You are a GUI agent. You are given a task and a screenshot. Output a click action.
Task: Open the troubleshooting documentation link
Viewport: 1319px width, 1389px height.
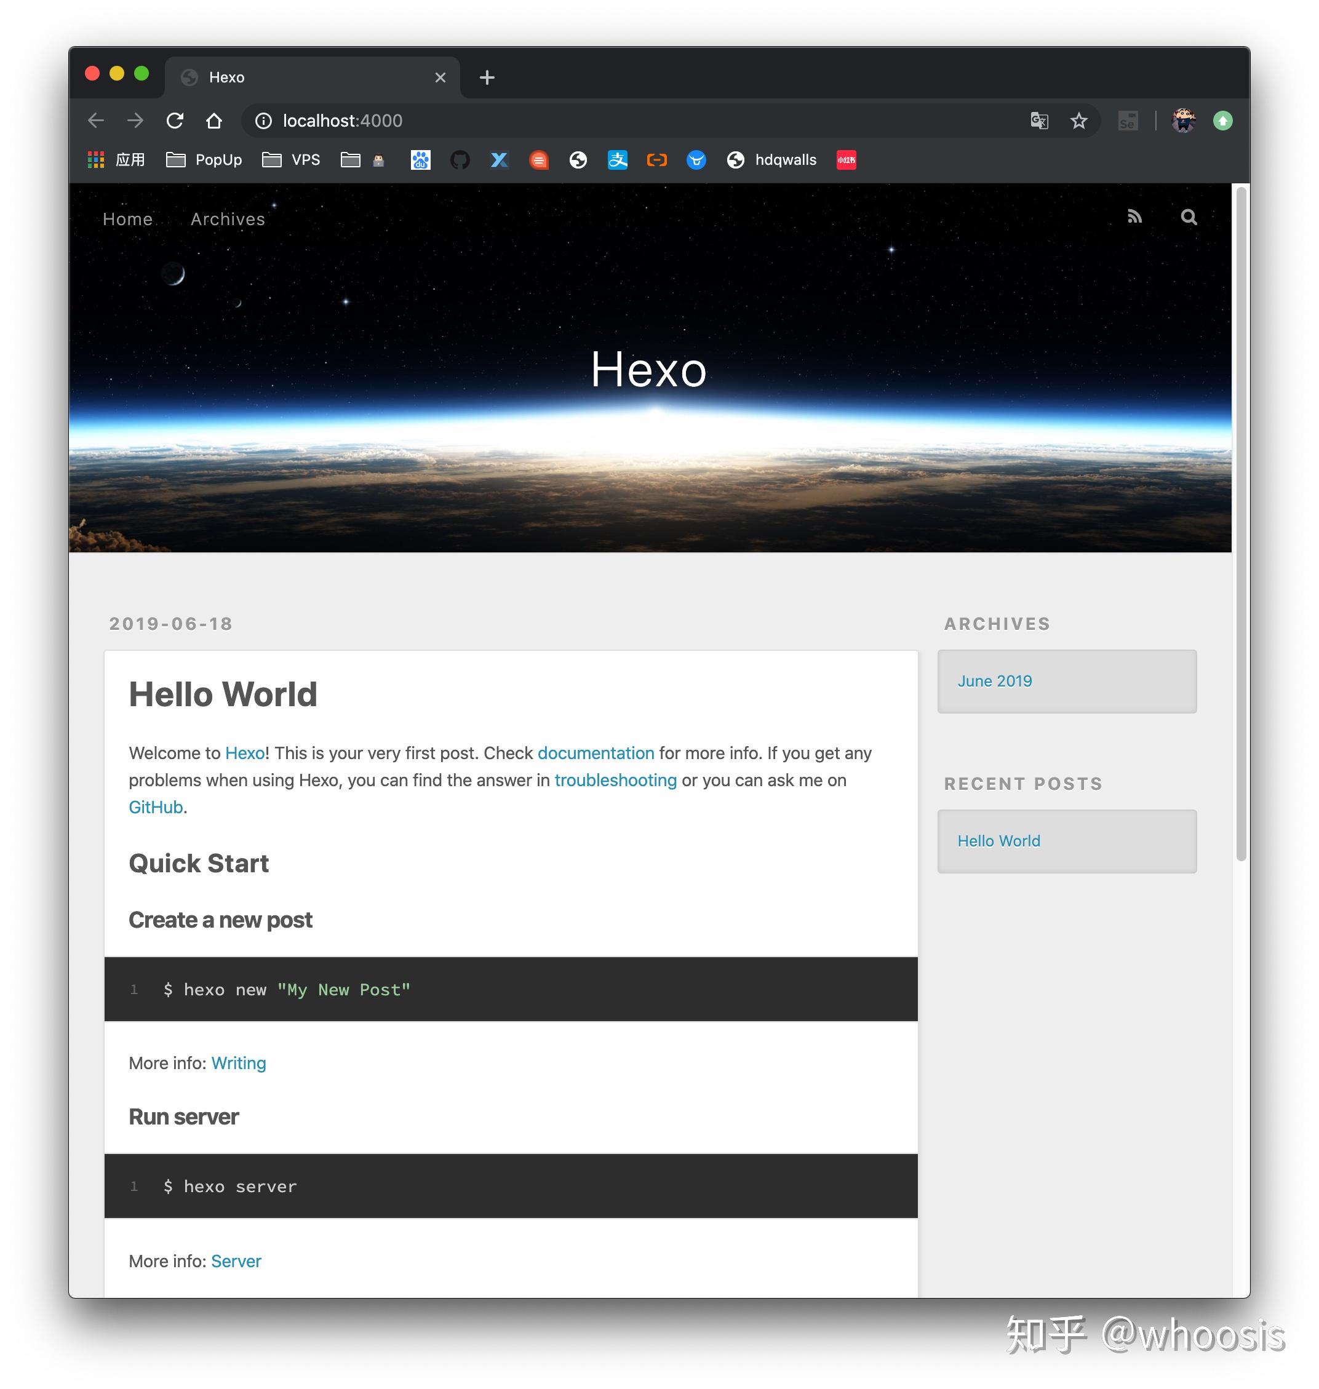pyautogui.click(x=615, y=780)
